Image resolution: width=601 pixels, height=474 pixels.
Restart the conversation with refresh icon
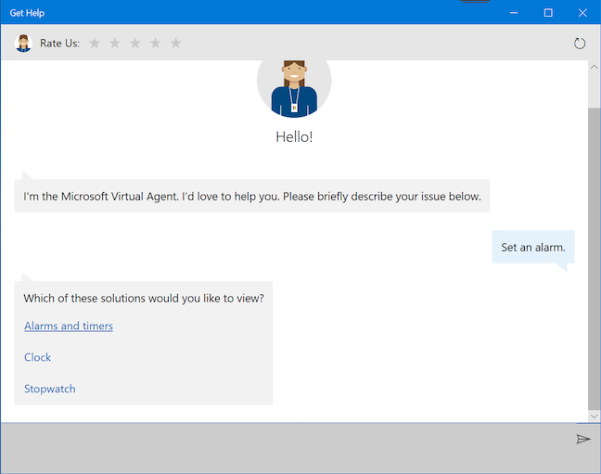pyautogui.click(x=580, y=43)
